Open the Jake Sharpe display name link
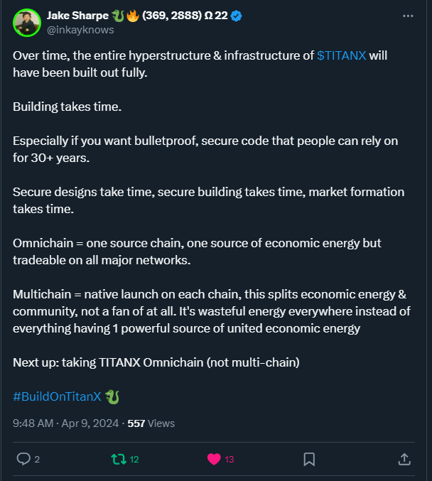The height and width of the screenshot is (481, 432). (x=77, y=16)
